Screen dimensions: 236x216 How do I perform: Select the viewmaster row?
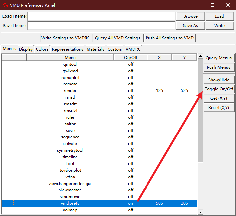pos(99,190)
